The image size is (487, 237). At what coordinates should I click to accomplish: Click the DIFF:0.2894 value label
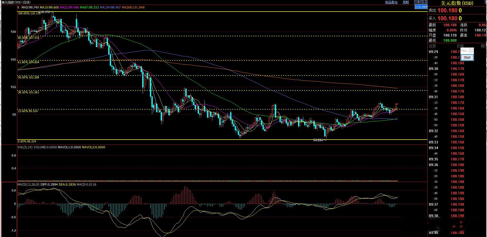(x=49, y=185)
